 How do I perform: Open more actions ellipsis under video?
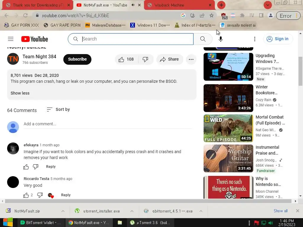coord(191,59)
